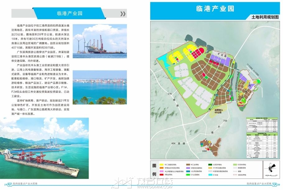The height and width of the screenshot is (190, 283).
Task: Click the right 临港产业园 blue header
Action: [215, 9]
